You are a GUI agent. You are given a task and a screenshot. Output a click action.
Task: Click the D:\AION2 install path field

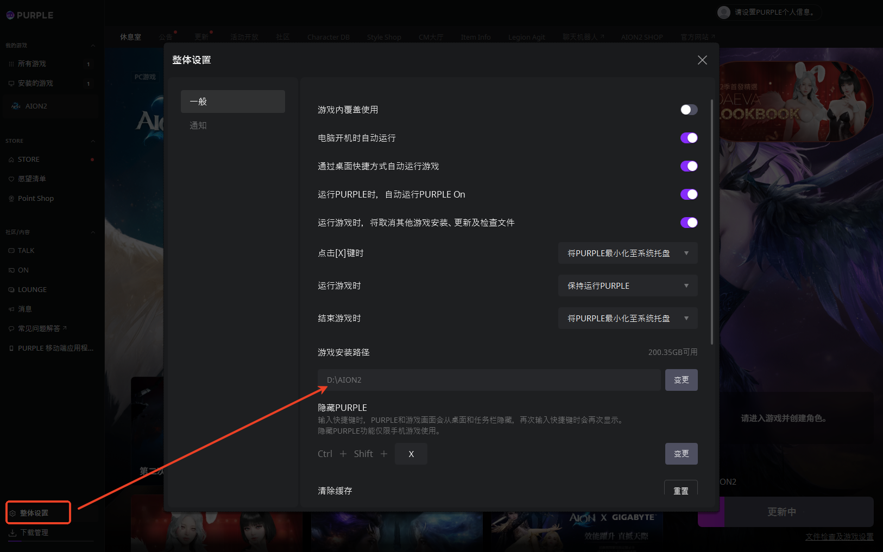click(x=489, y=380)
